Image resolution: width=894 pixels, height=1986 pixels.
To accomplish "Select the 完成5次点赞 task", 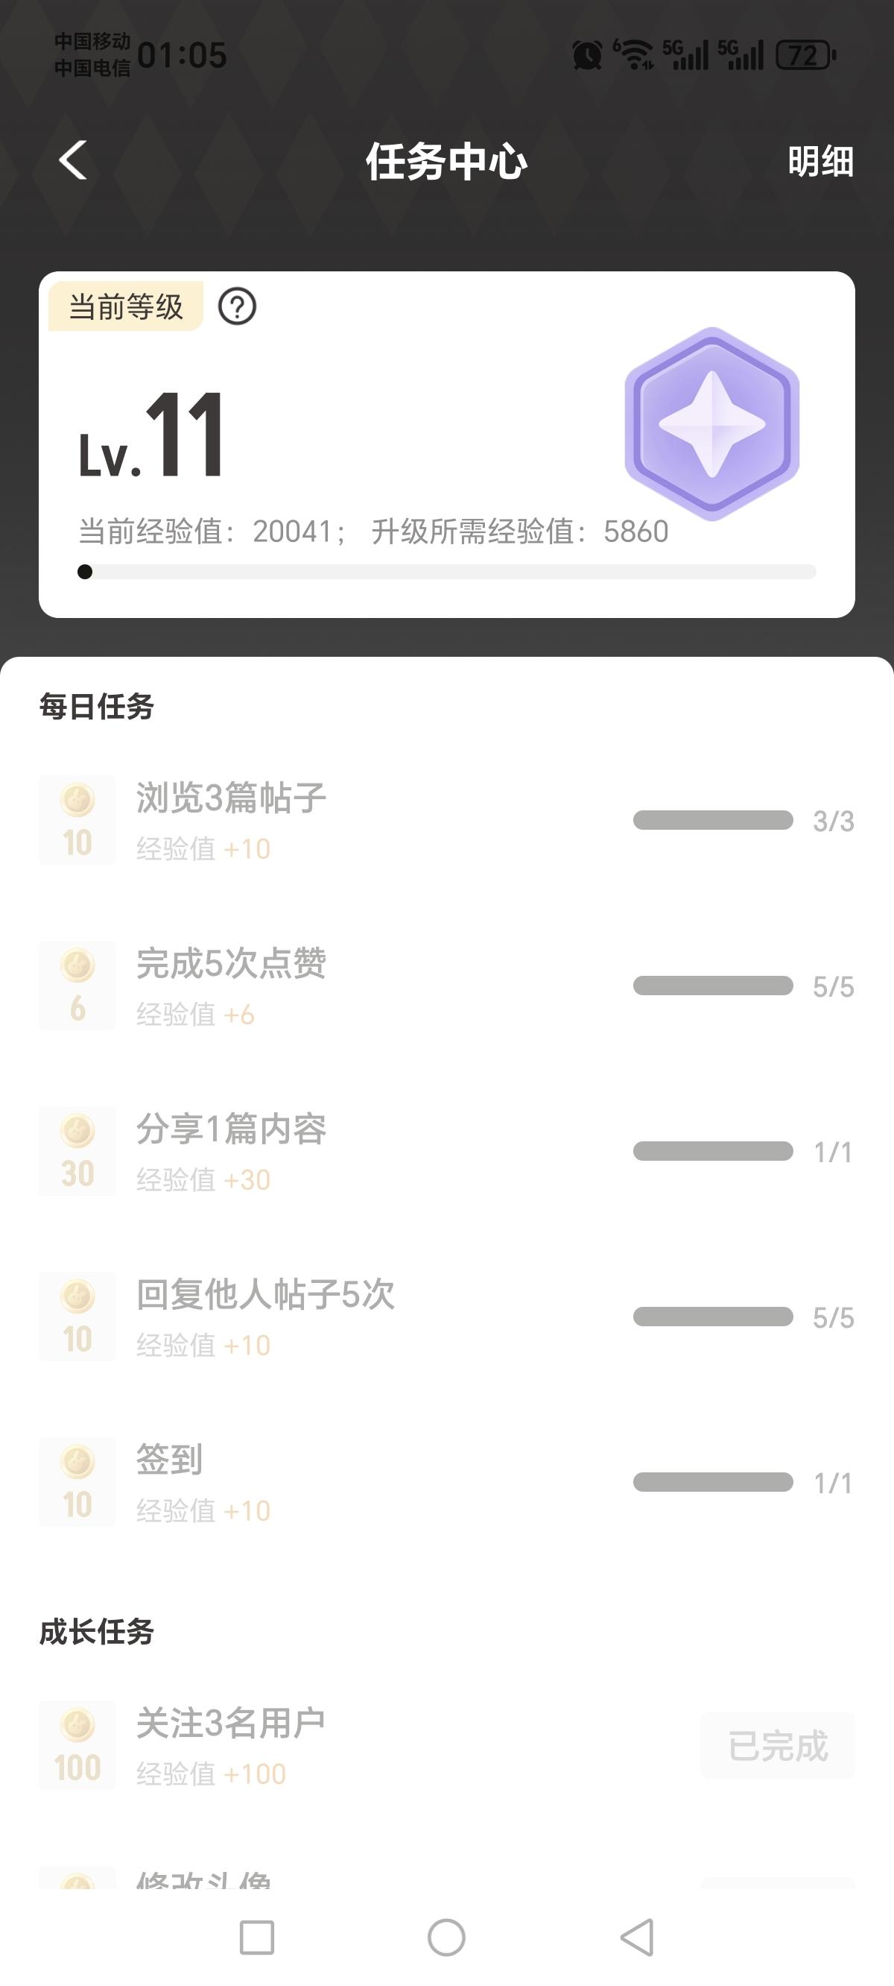I will pyautogui.click(x=231, y=964).
